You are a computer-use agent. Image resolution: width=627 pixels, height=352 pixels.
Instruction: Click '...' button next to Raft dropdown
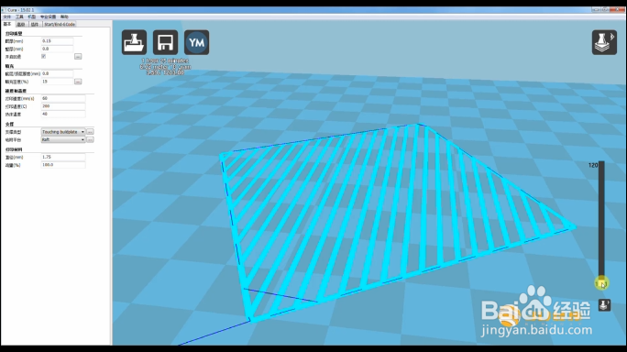coord(90,139)
